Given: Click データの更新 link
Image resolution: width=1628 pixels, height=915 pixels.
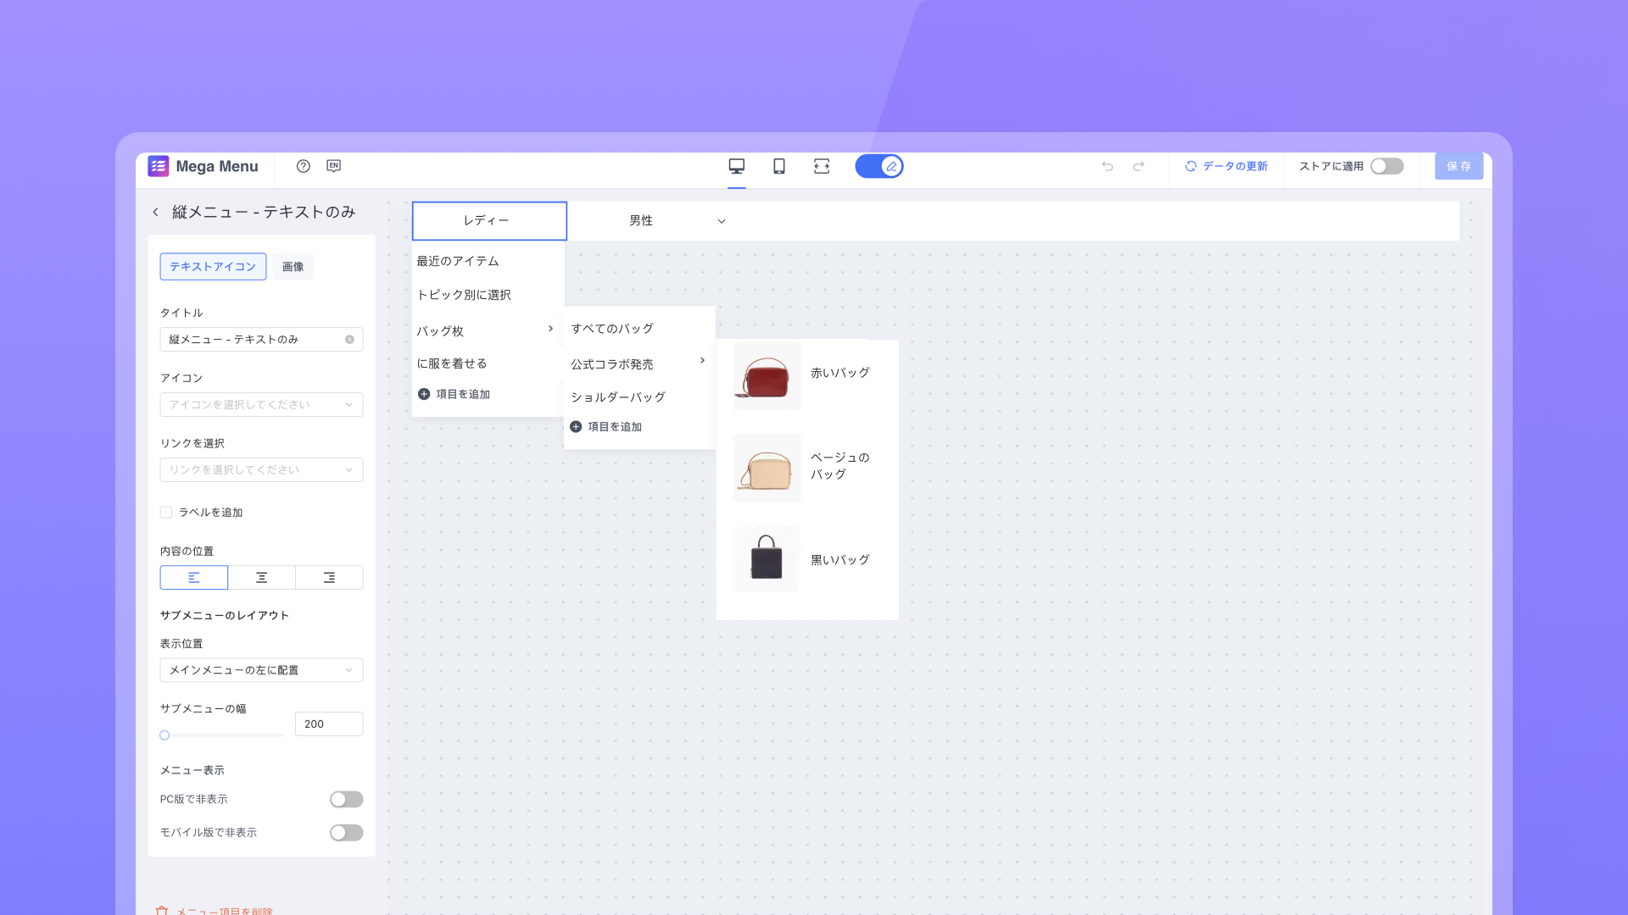Looking at the screenshot, I should tap(1226, 166).
